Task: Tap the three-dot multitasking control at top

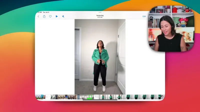Action: coord(100,12)
